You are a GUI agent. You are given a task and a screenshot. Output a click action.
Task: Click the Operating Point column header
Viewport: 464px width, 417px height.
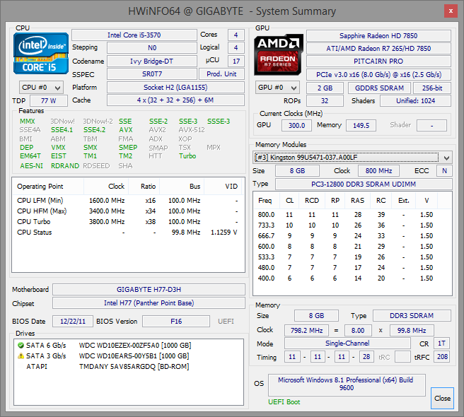click(48, 187)
